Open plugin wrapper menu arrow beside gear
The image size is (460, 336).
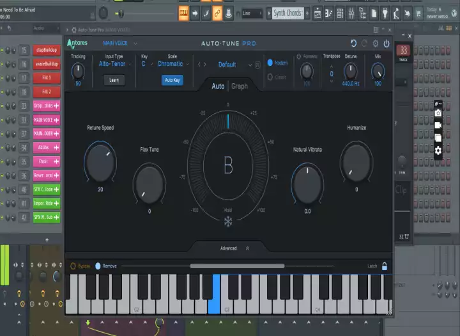tap(67, 29)
